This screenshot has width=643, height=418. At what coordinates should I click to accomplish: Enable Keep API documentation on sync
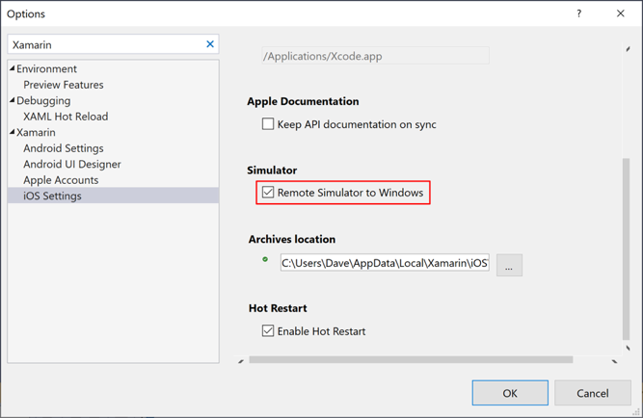tap(268, 123)
